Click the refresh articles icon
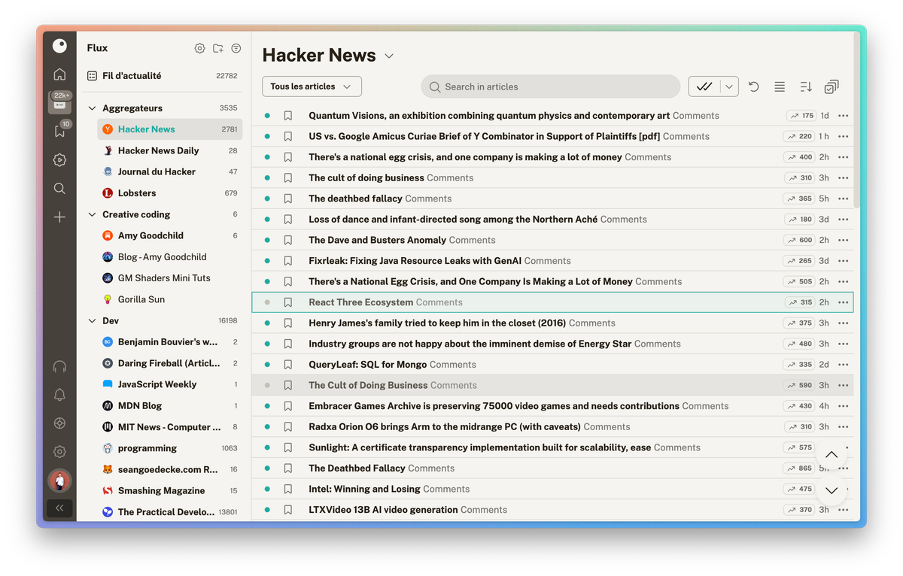The width and height of the screenshot is (903, 576). click(x=753, y=87)
